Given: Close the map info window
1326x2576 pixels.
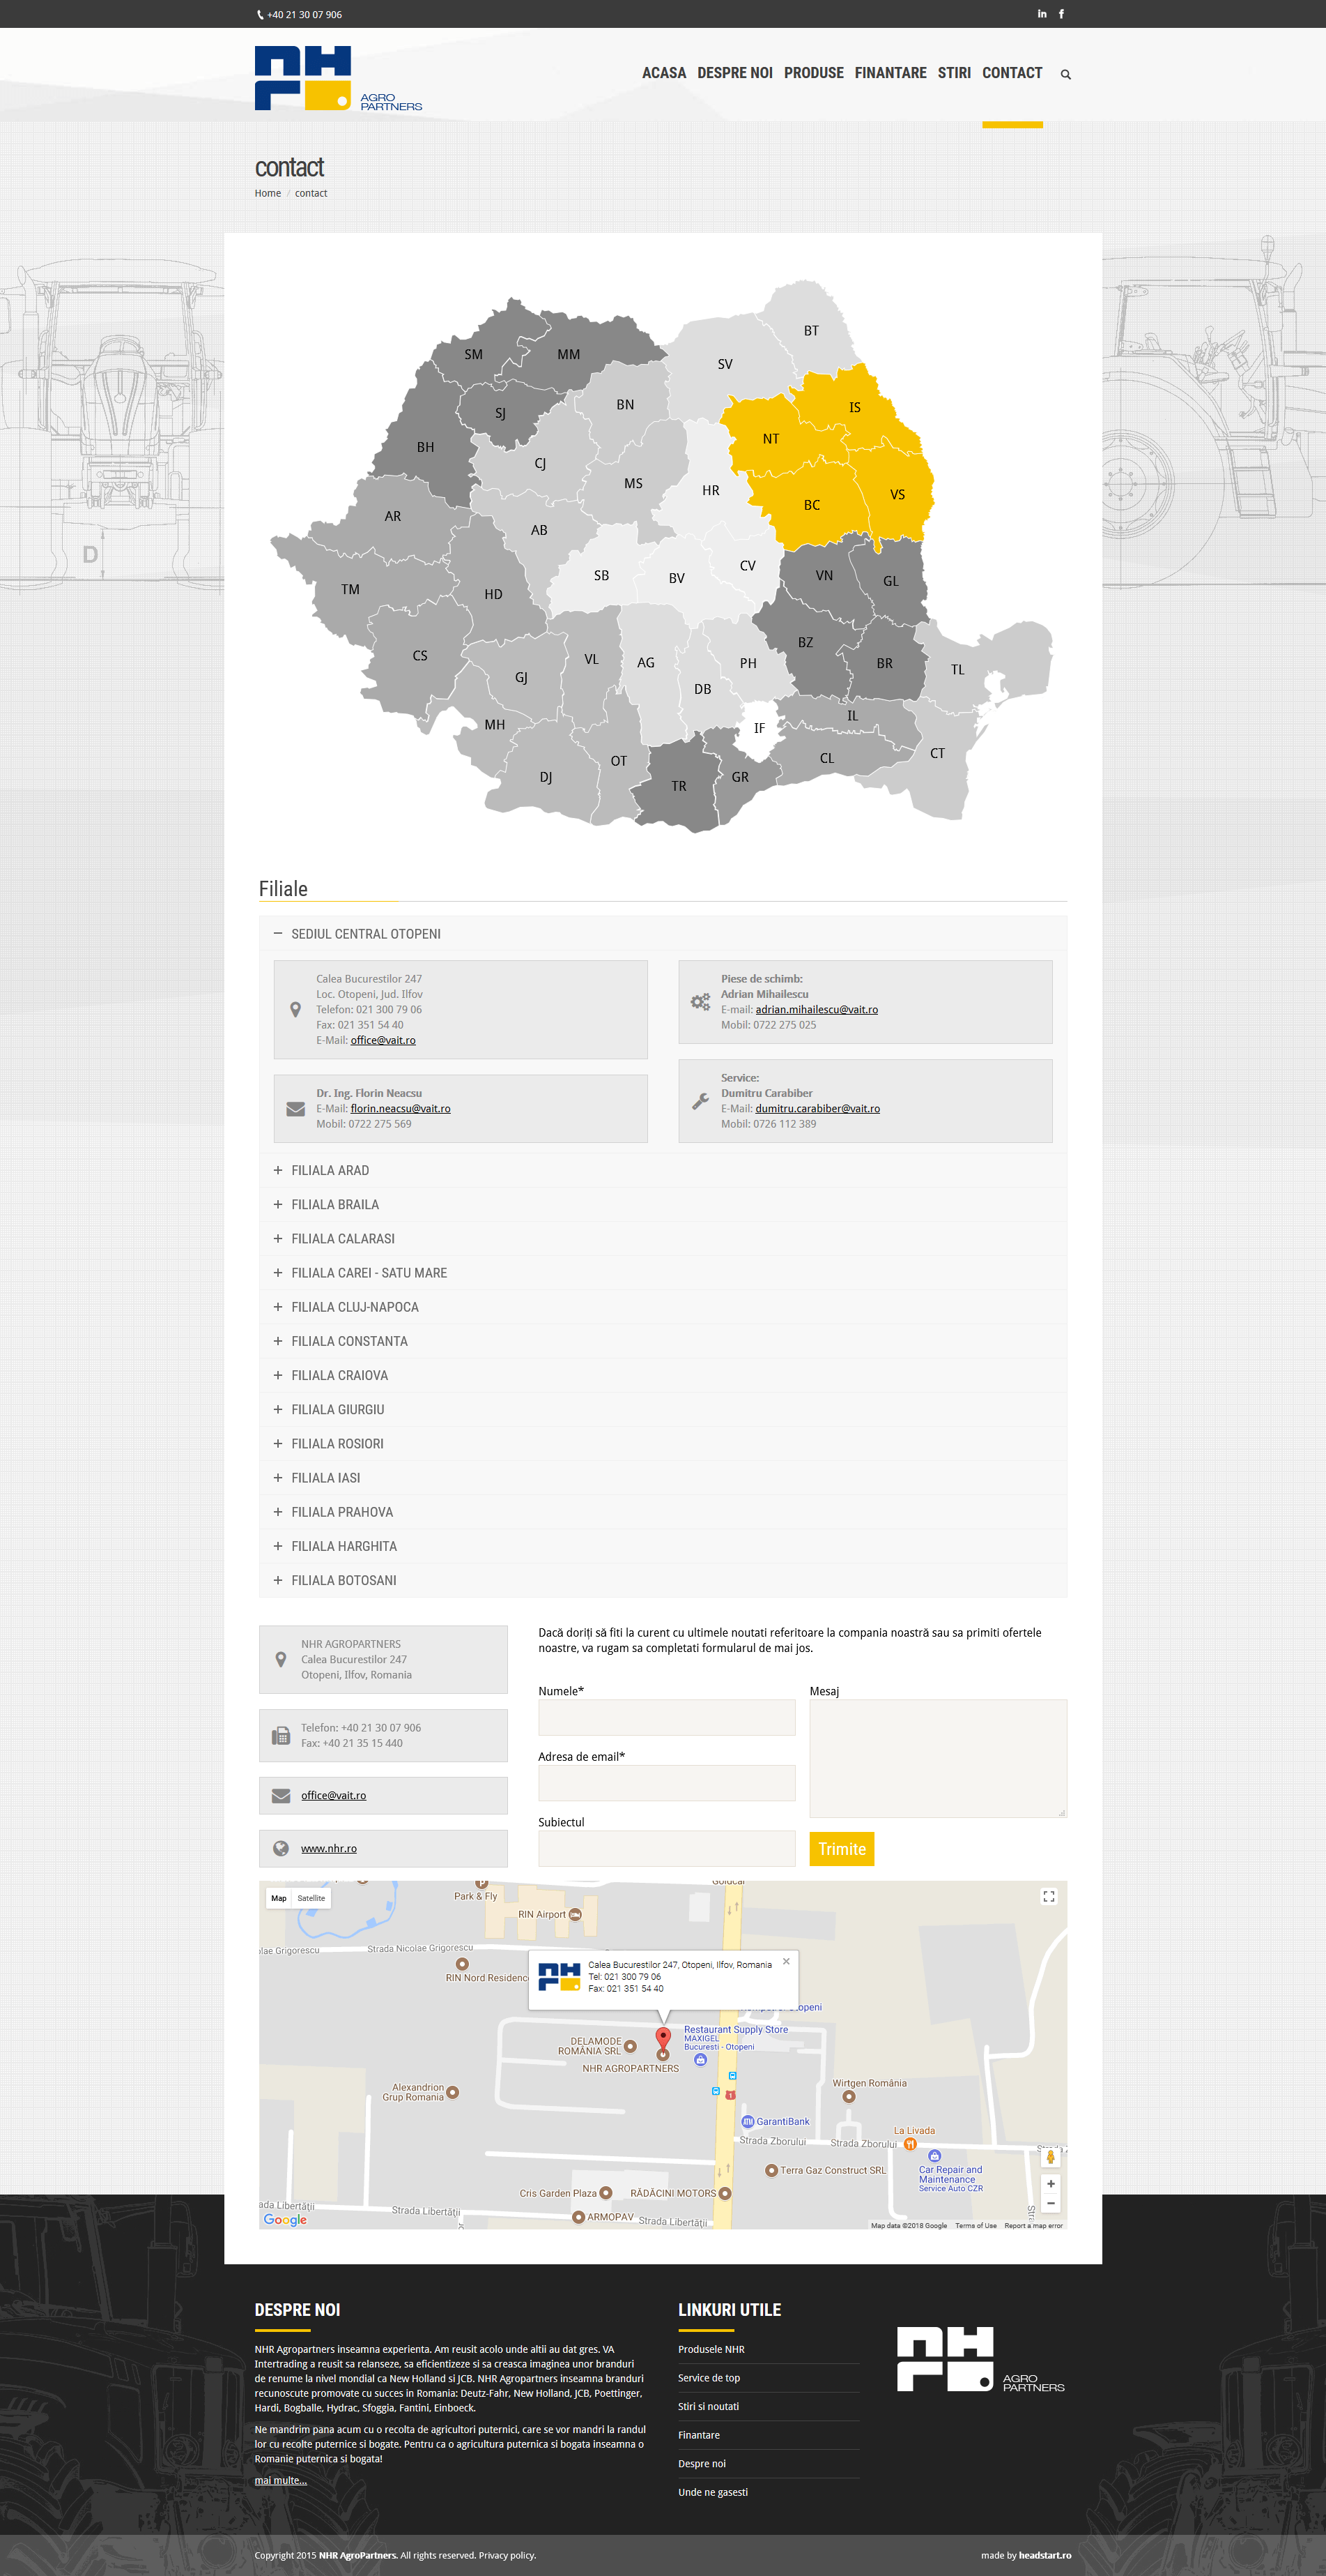Looking at the screenshot, I should [787, 1961].
